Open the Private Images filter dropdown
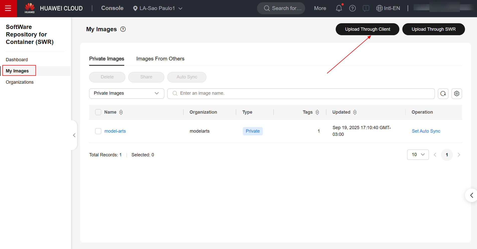 pos(127,93)
